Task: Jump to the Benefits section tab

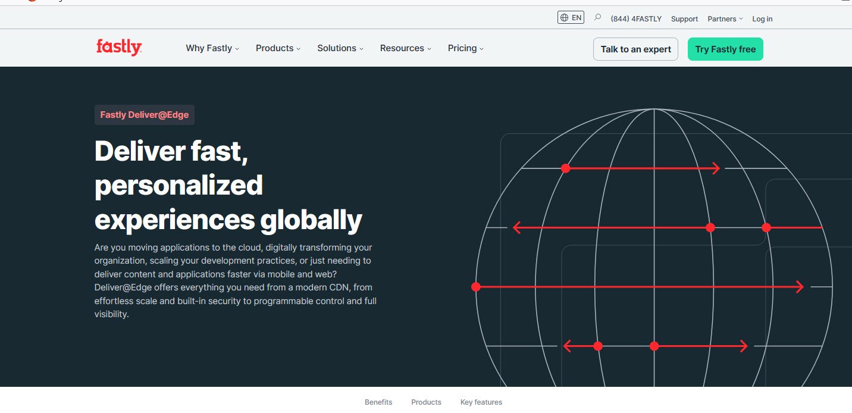Action: click(x=378, y=402)
